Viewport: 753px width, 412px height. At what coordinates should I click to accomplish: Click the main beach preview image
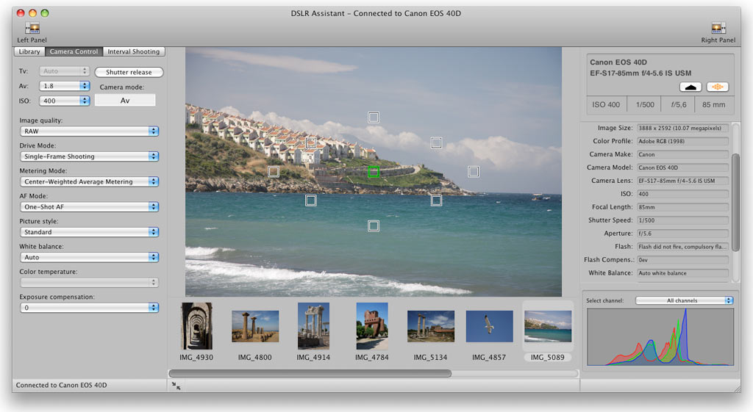(x=374, y=172)
